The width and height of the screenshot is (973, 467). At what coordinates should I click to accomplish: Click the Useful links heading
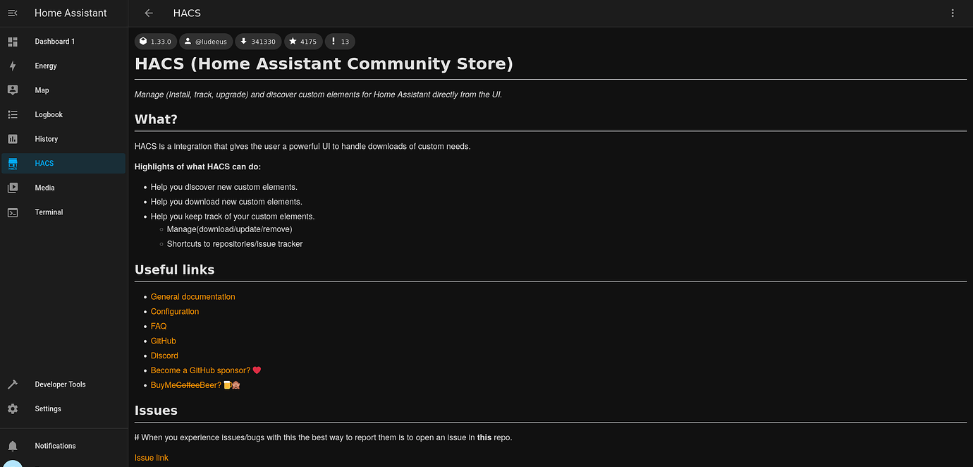(174, 269)
